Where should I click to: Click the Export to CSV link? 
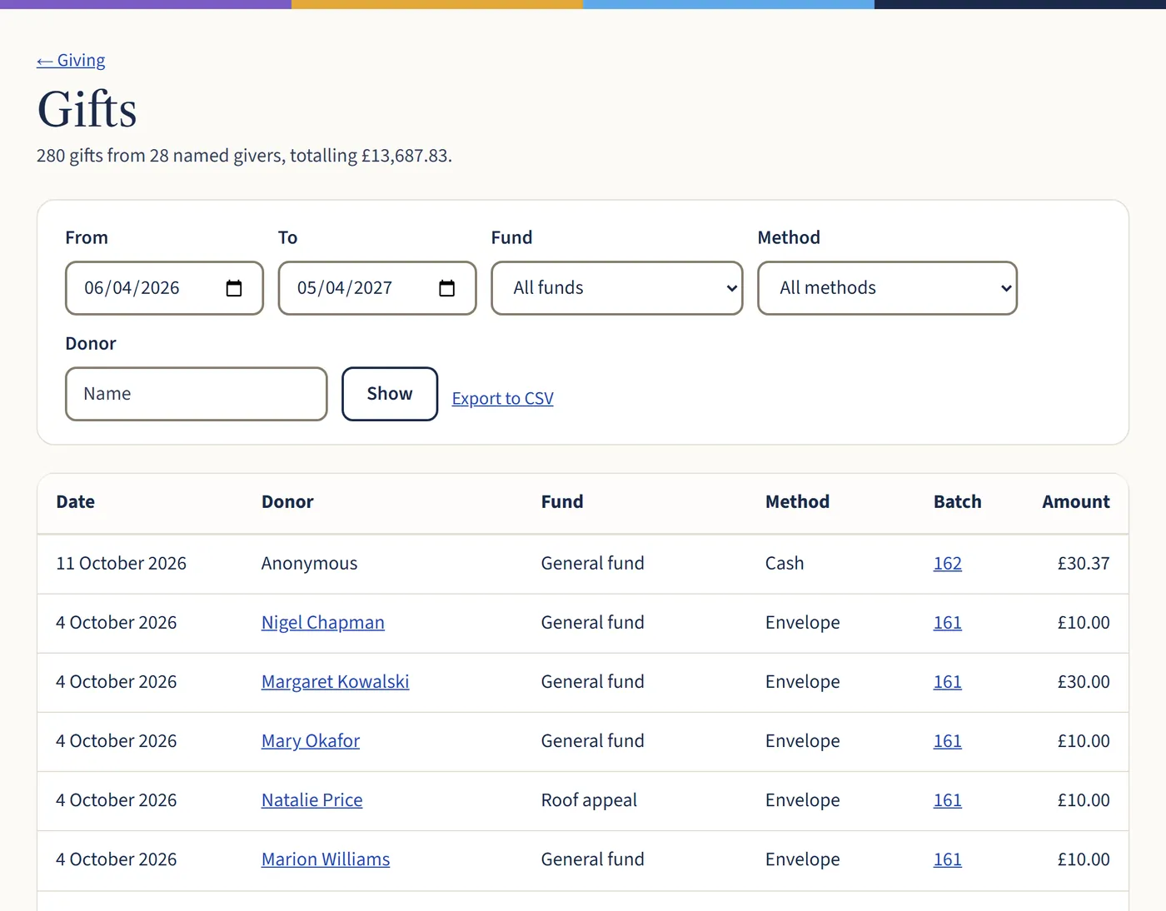[x=502, y=398]
